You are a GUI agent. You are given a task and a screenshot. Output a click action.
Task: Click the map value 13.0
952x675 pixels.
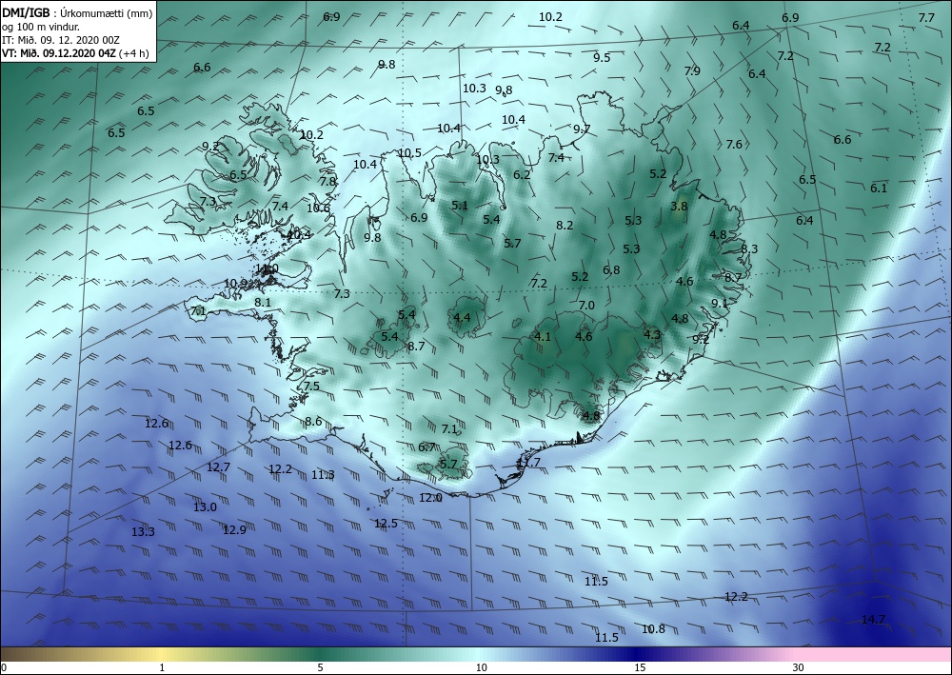(206, 506)
